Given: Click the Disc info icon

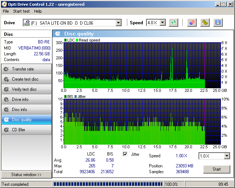Looking at the screenshot, I should (x=6, y=110).
